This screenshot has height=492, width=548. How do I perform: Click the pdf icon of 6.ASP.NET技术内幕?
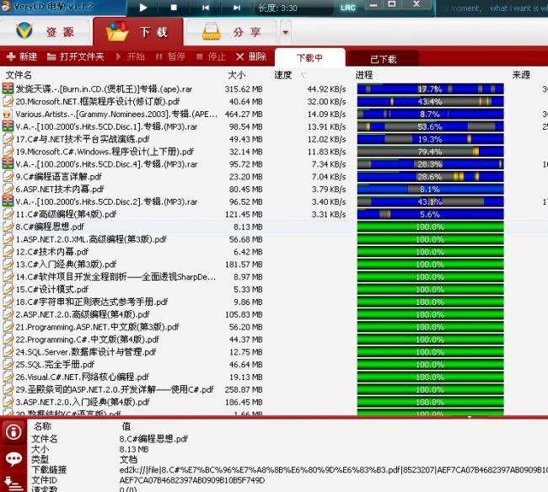point(8,189)
